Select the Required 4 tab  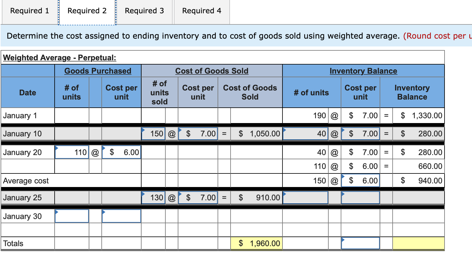tap(201, 11)
